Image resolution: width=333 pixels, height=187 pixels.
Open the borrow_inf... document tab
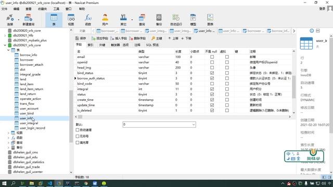[278, 31]
